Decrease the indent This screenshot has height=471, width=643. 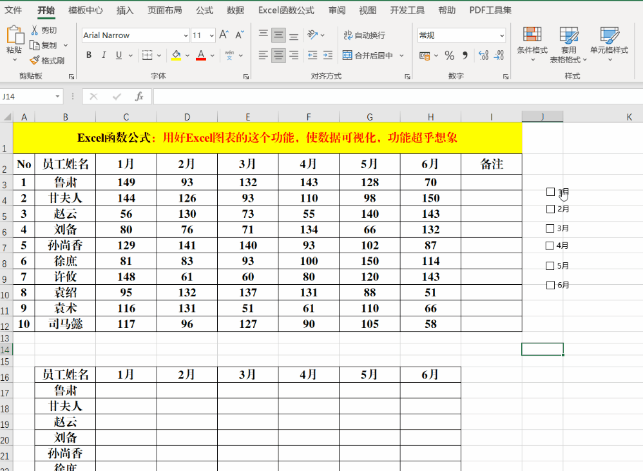pyautogui.click(x=312, y=55)
